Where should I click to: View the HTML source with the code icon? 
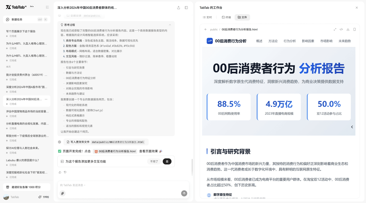point(341,29)
